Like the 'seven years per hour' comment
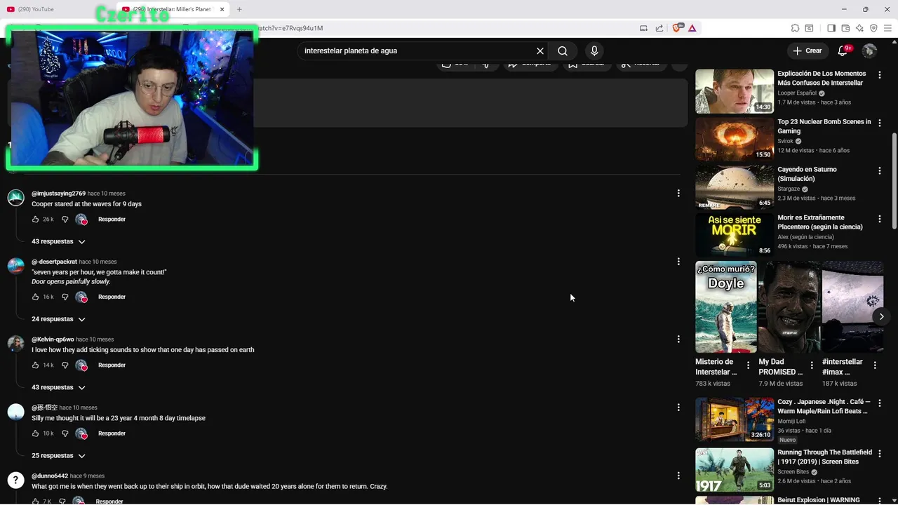This screenshot has height=505, width=898. tap(35, 297)
